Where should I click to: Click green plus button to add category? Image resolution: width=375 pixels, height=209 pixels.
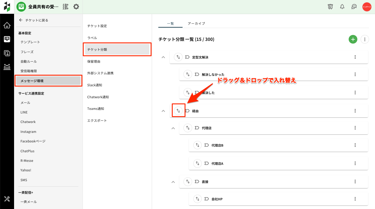point(353,39)
